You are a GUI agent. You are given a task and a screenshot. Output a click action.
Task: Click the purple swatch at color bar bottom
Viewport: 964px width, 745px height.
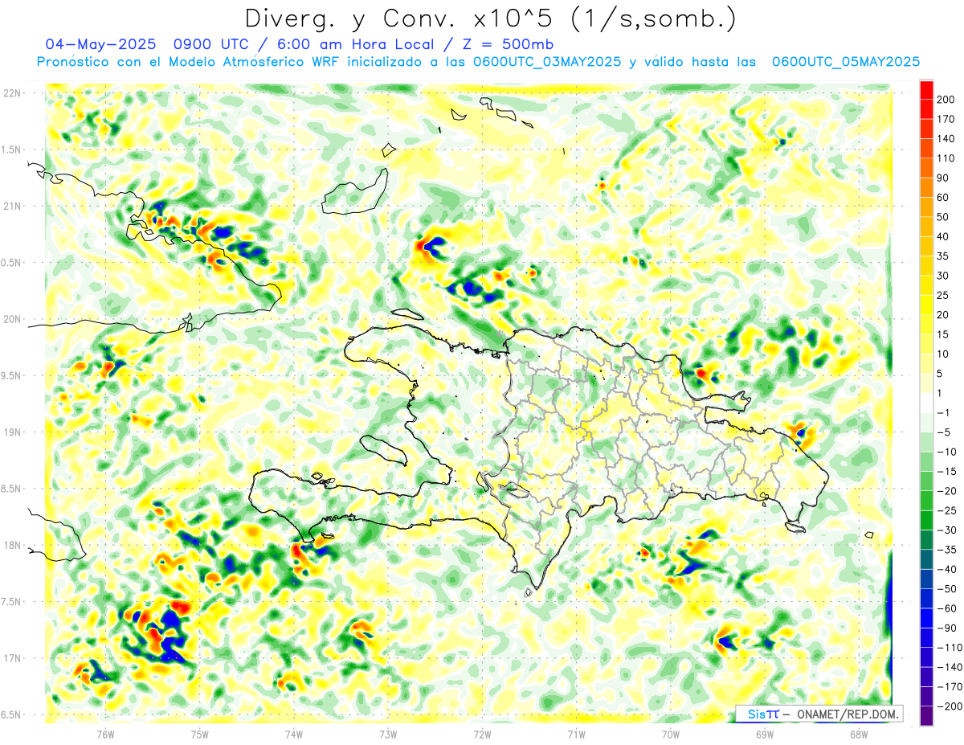tap(927, 716)
